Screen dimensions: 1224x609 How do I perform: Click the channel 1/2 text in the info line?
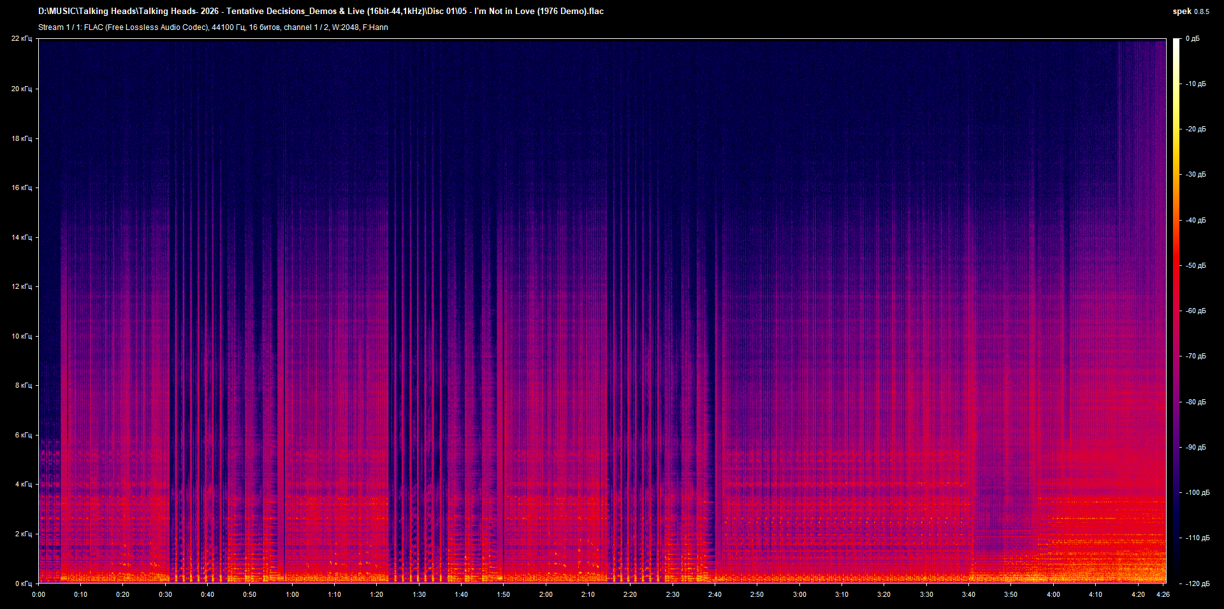[305, 27]
